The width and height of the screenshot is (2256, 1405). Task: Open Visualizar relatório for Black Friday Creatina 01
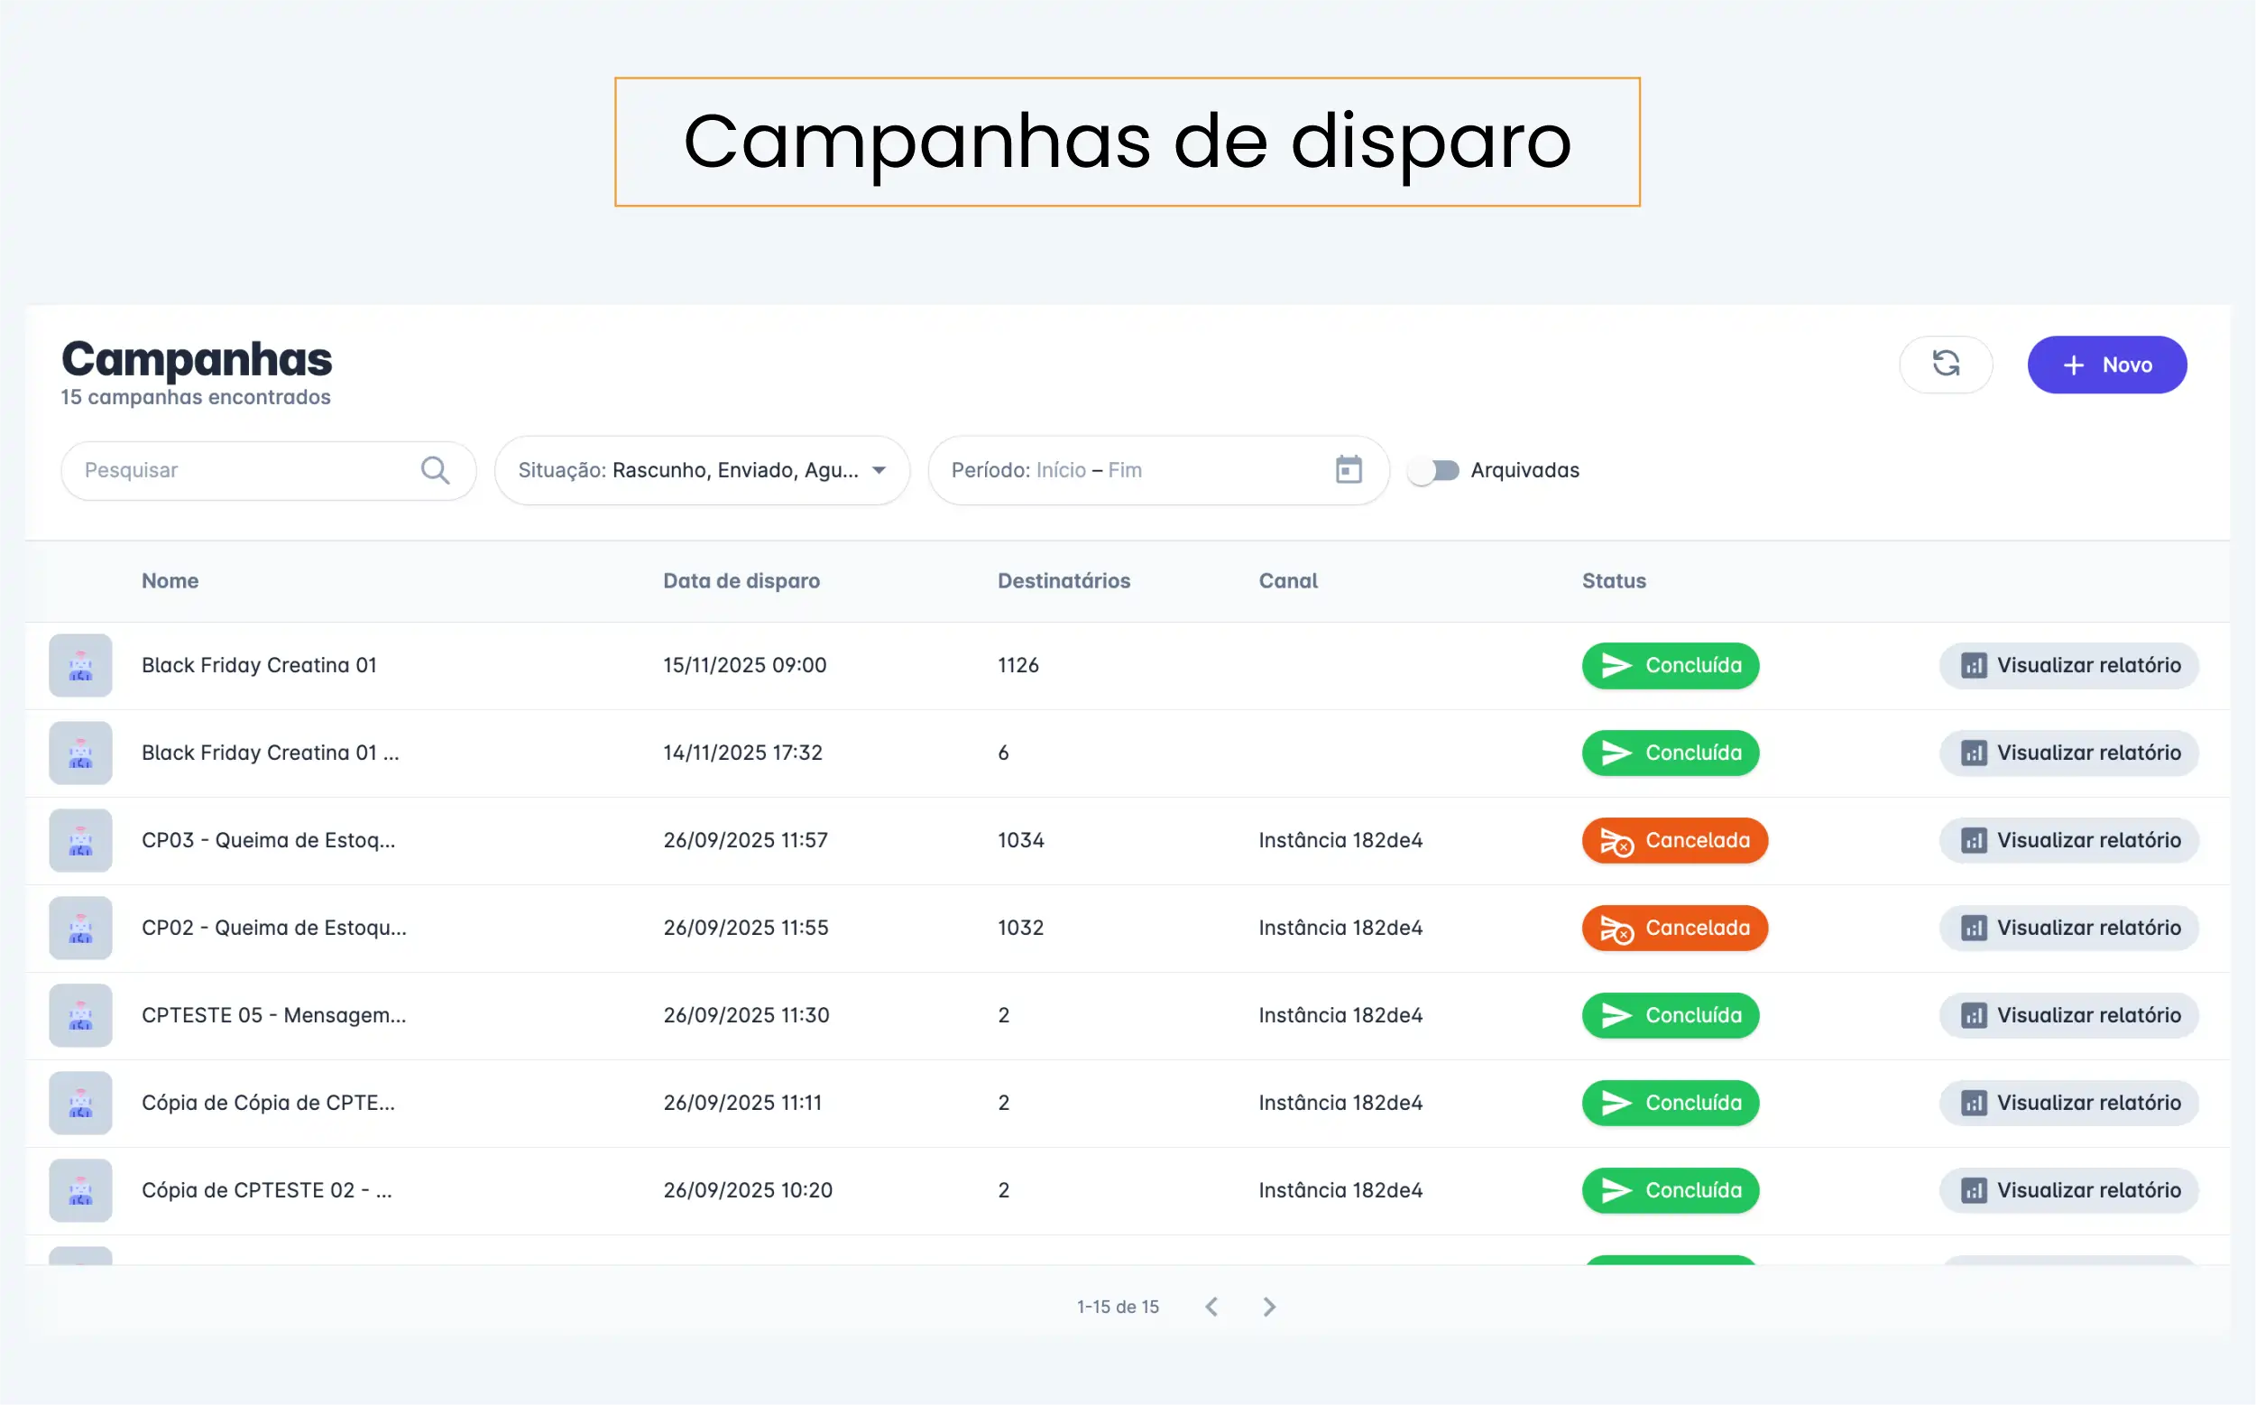pyautogui.click(x=2068, y=665)
